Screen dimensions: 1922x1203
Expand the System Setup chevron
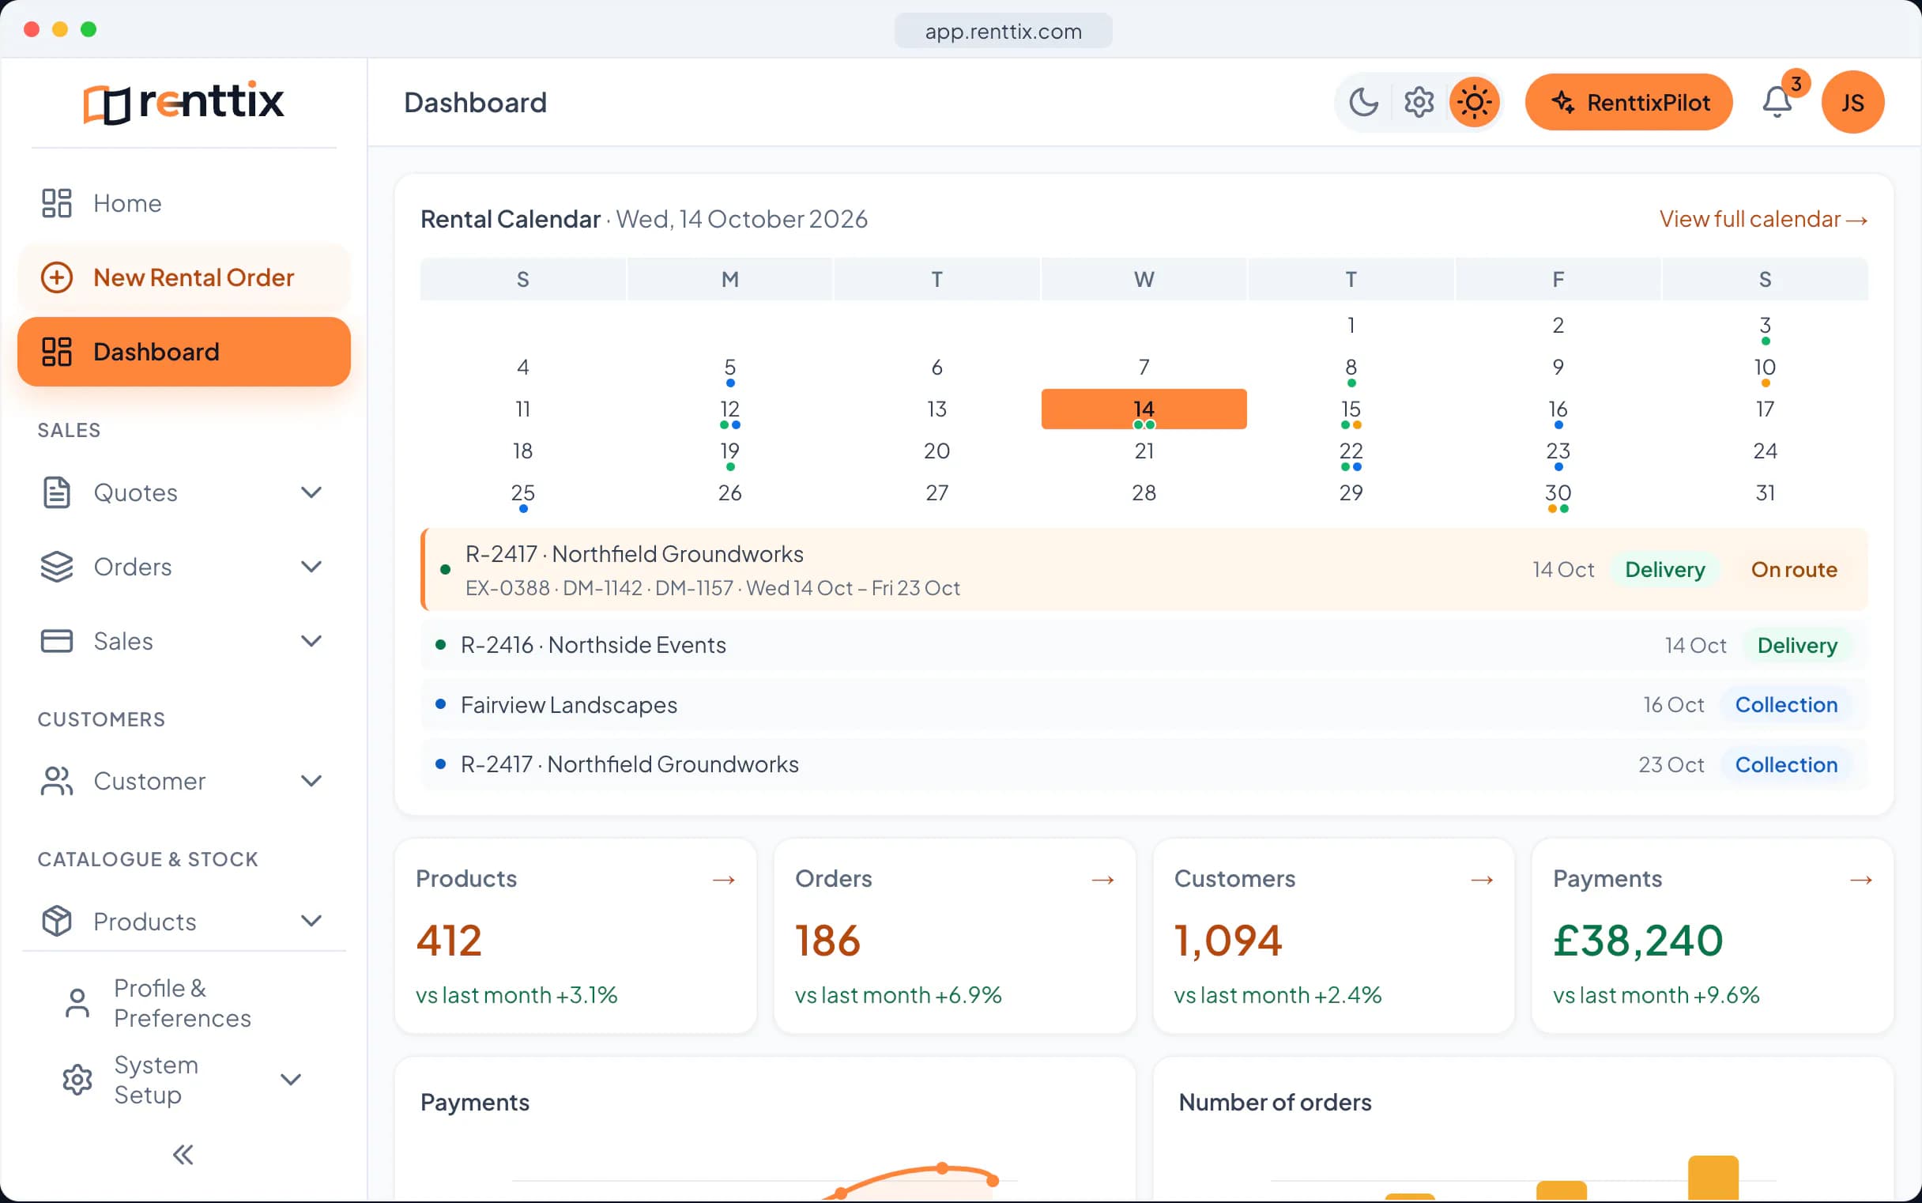(x=290, y=1079)
